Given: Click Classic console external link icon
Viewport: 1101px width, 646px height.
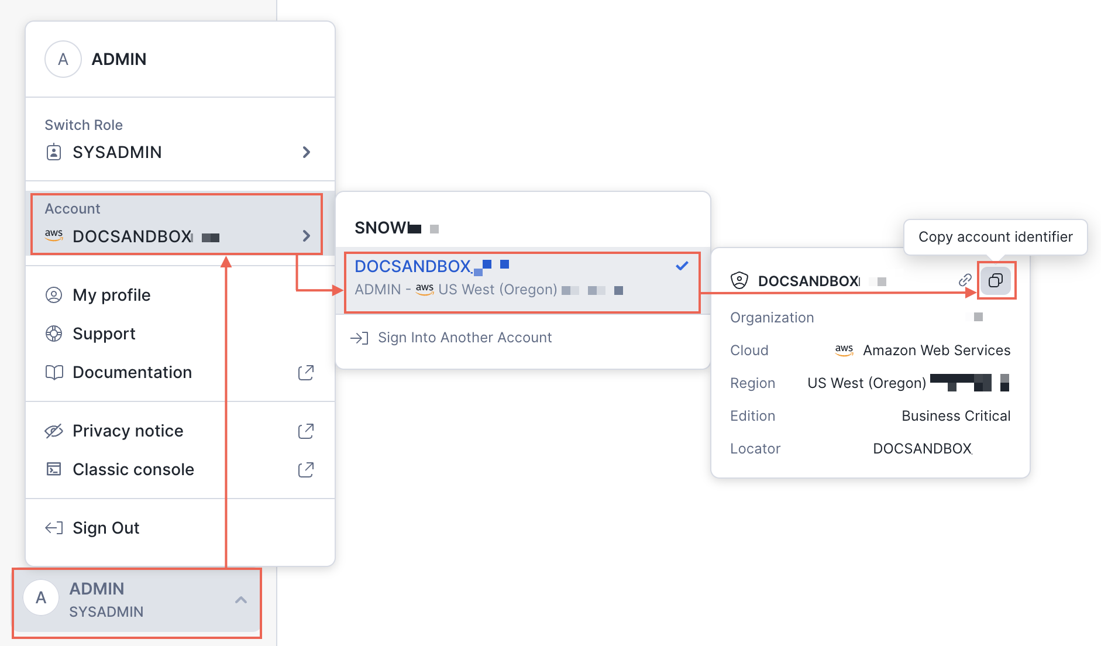Looking at the screenshot, I should click(305, 470).
